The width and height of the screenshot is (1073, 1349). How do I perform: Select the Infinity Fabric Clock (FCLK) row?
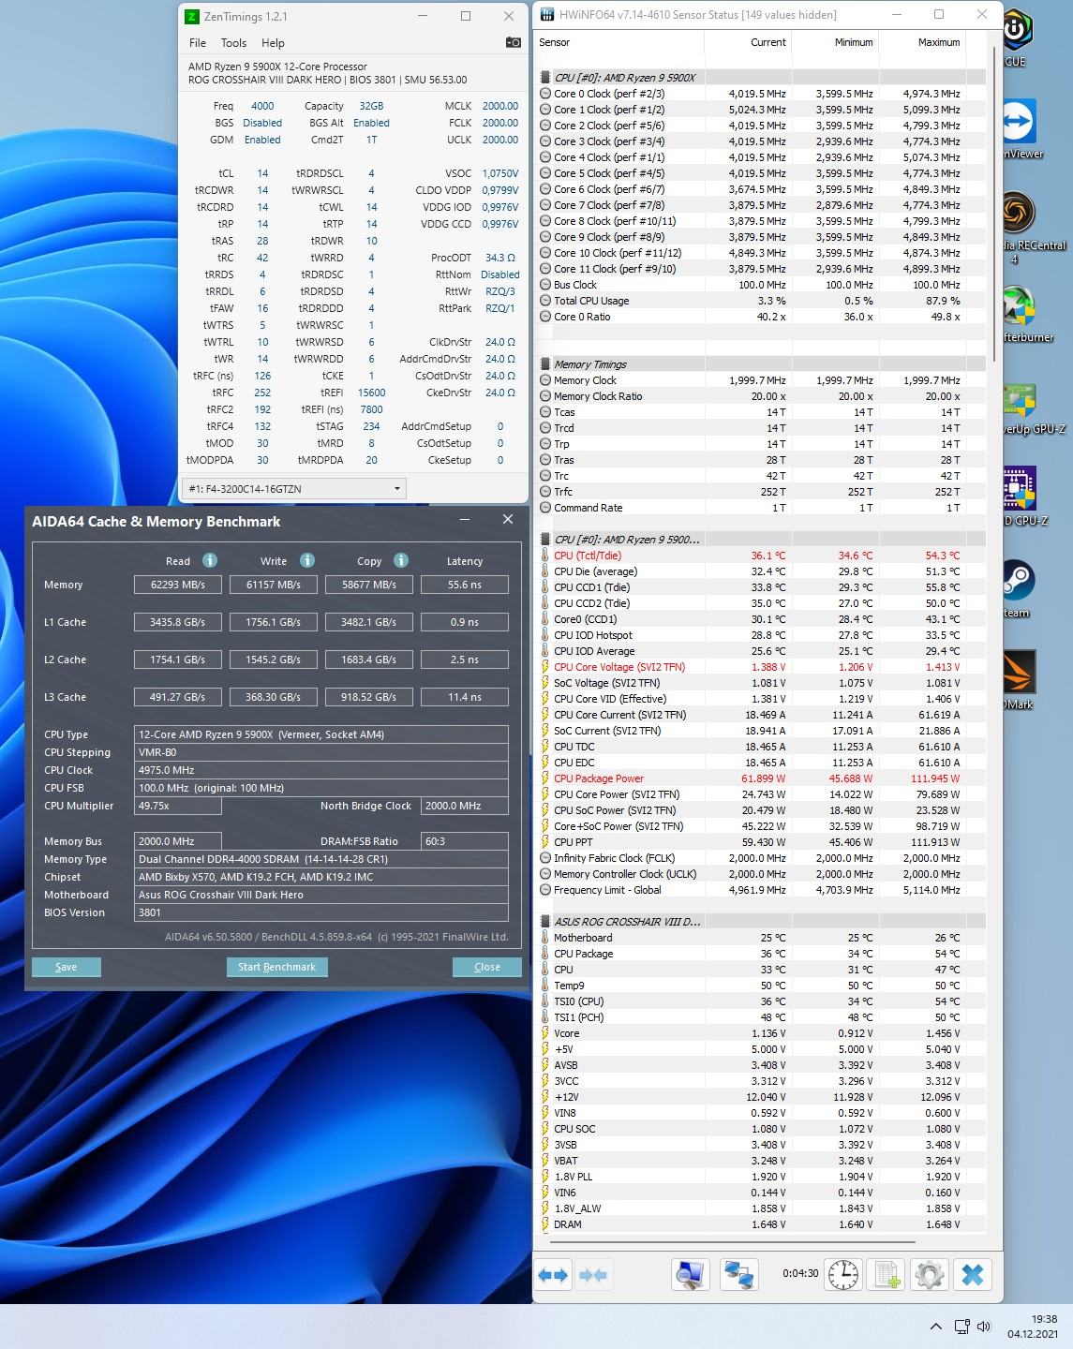(x=762, y=858)
